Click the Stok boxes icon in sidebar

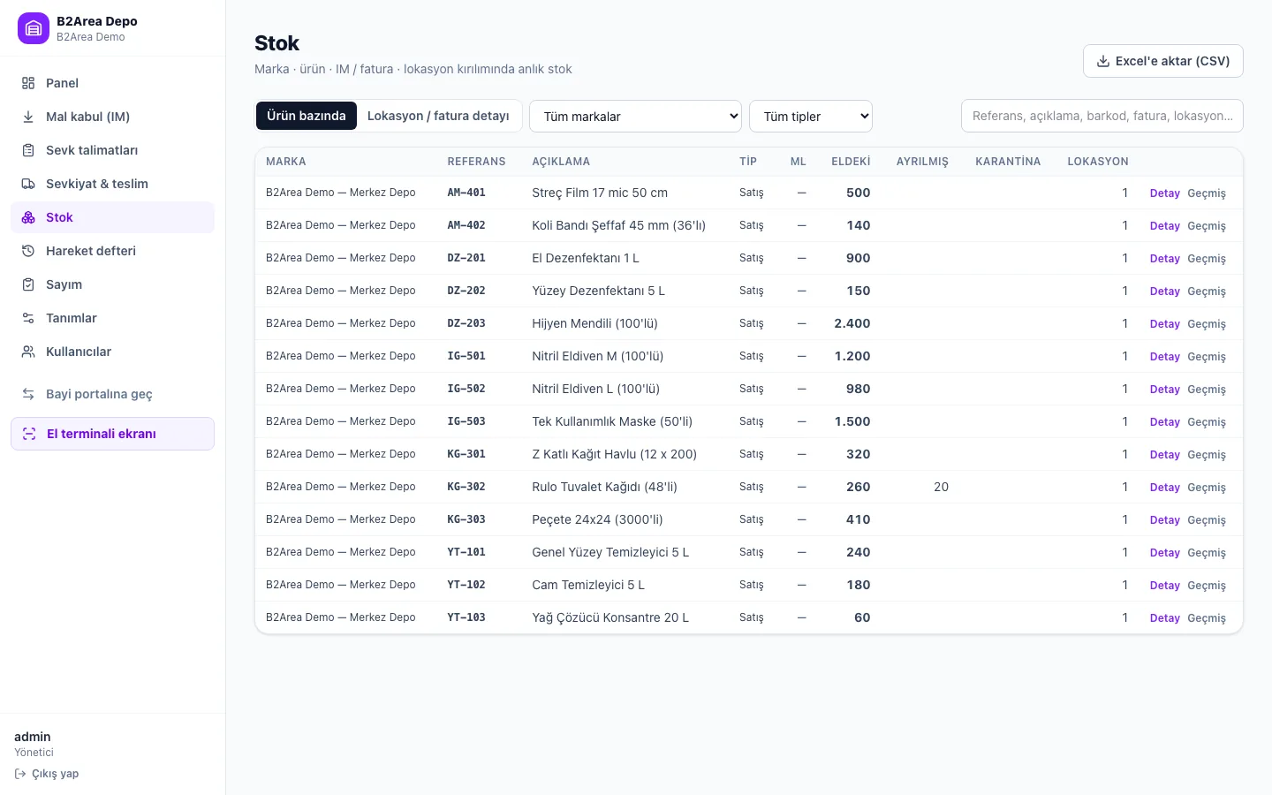(x=28, y=217)
